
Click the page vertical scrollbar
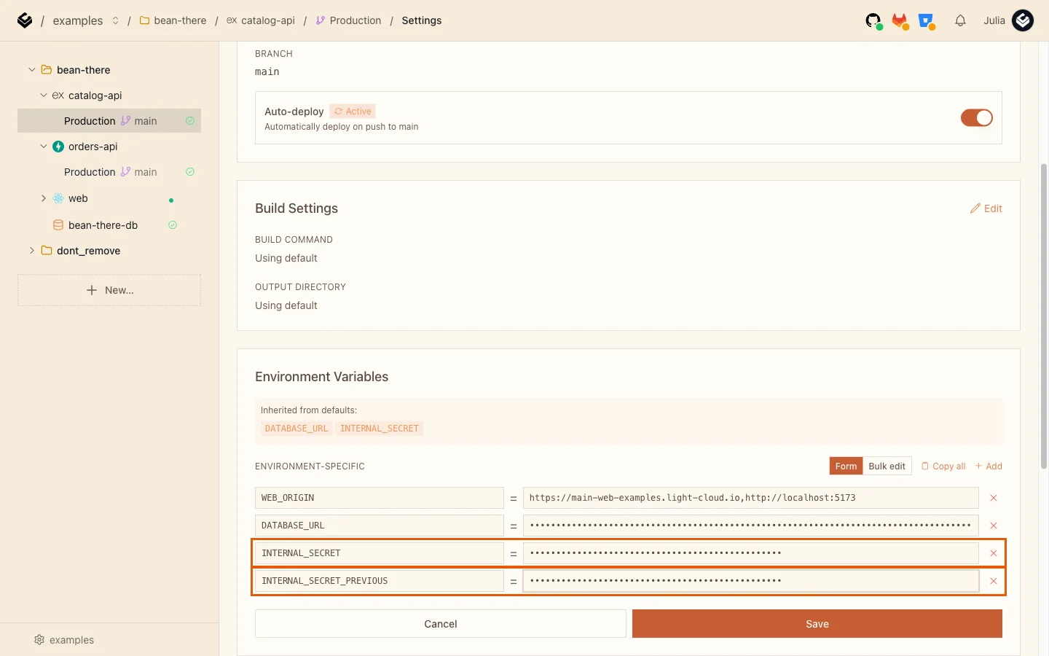(1044, 317)
